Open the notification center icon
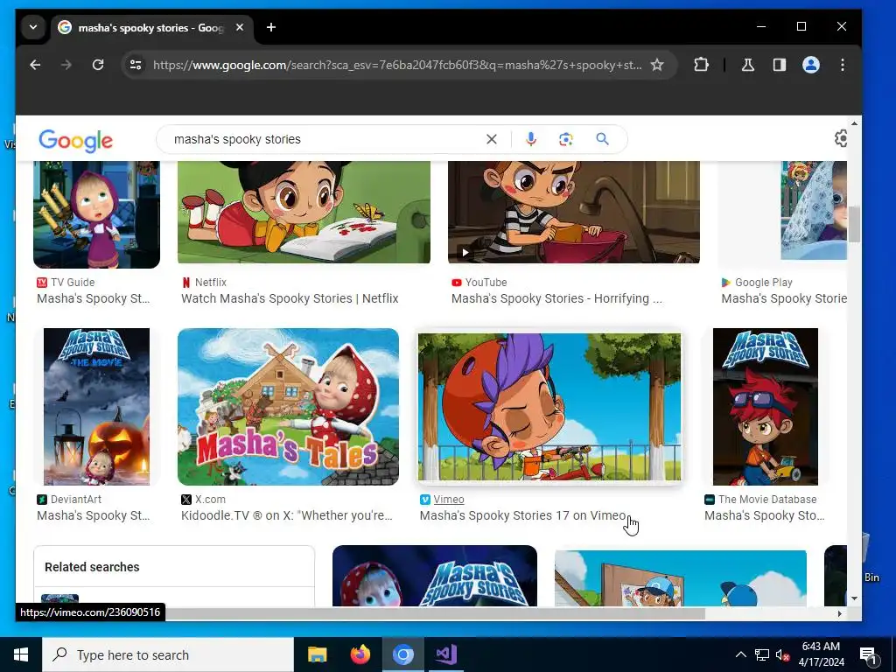Image resolution: width=896 pixels, height=672 pixels. [x=868, y=655]
